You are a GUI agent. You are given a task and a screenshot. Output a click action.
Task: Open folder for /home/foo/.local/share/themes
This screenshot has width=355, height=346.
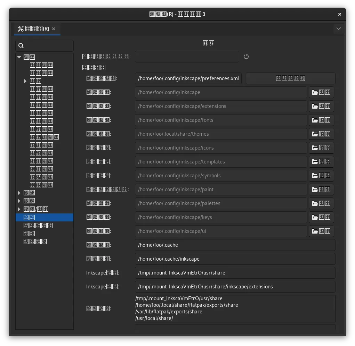(x=321, y=134)
